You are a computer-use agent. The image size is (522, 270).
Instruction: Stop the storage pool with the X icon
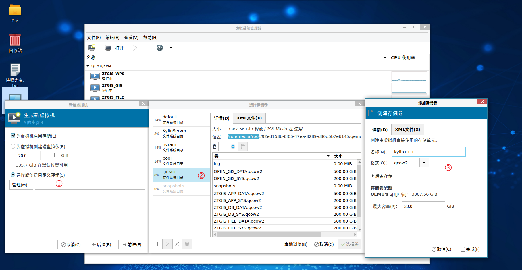(177, 244)
